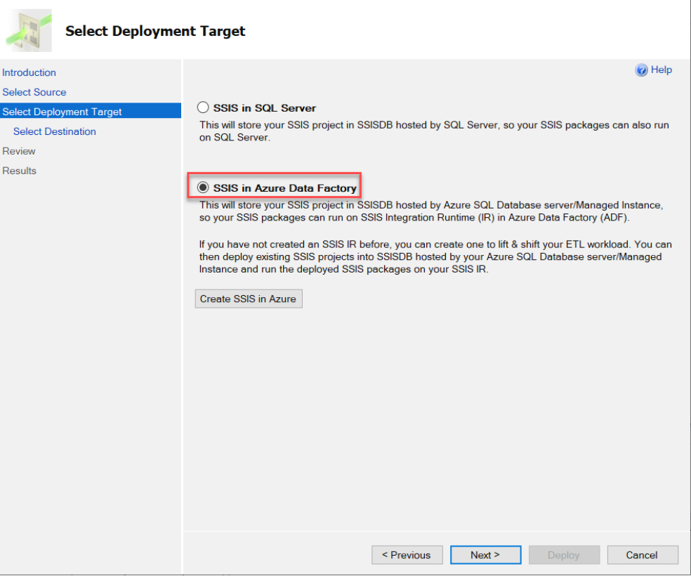Go to the Introduction step

point(29,72)
